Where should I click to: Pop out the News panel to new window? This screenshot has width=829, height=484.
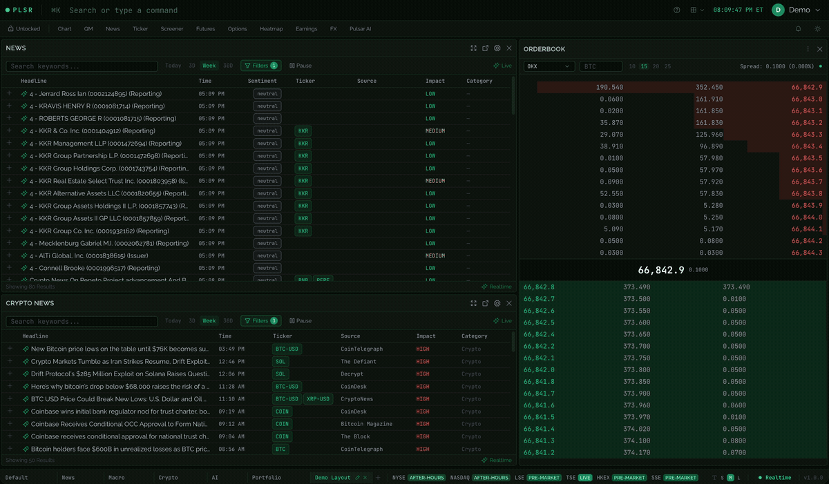tap(485, 48)
